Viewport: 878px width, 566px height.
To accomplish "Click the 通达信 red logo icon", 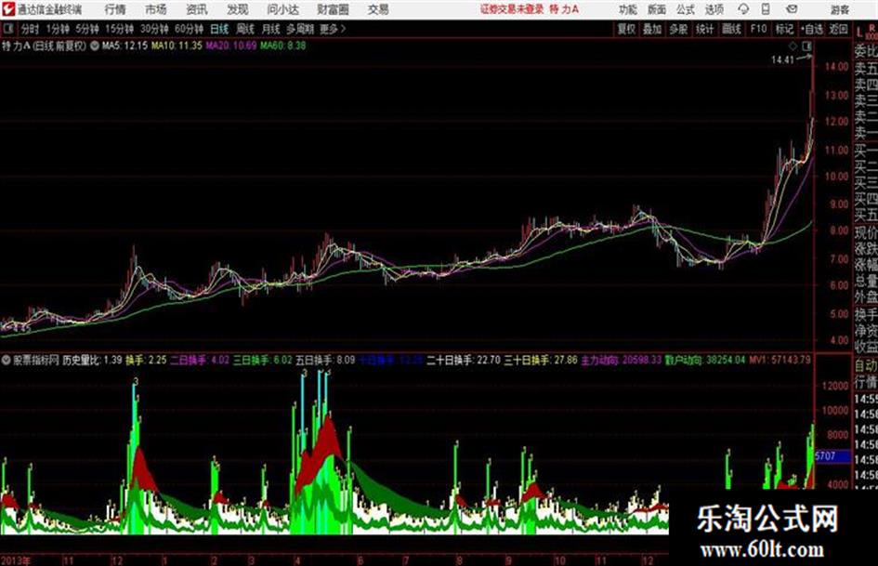I will [7, 9].
